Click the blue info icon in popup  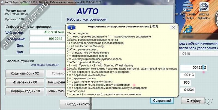click(71, 27)
